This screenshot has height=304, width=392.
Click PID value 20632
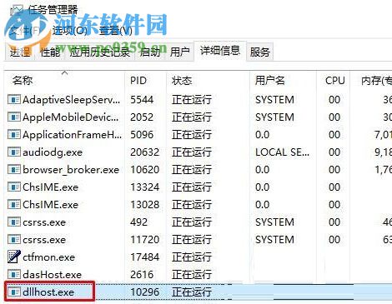145,152
